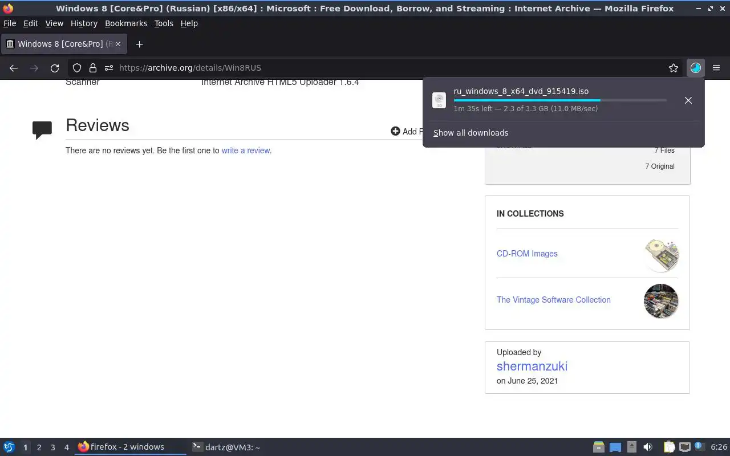Open The Vintage Software Collection link

(554, 300)
